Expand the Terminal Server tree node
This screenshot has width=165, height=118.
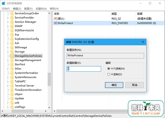click(8, 86)
